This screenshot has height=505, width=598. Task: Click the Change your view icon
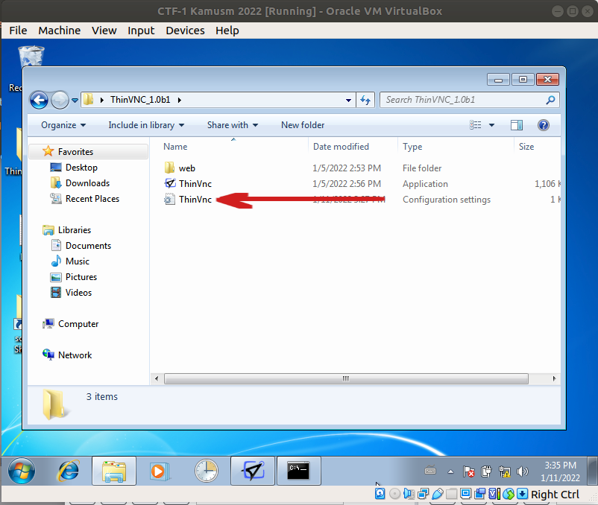coord(475,125)
